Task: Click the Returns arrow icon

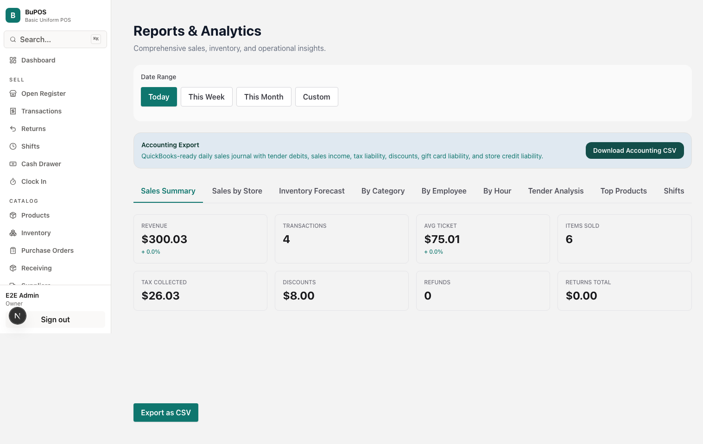Action: [13, 129]
